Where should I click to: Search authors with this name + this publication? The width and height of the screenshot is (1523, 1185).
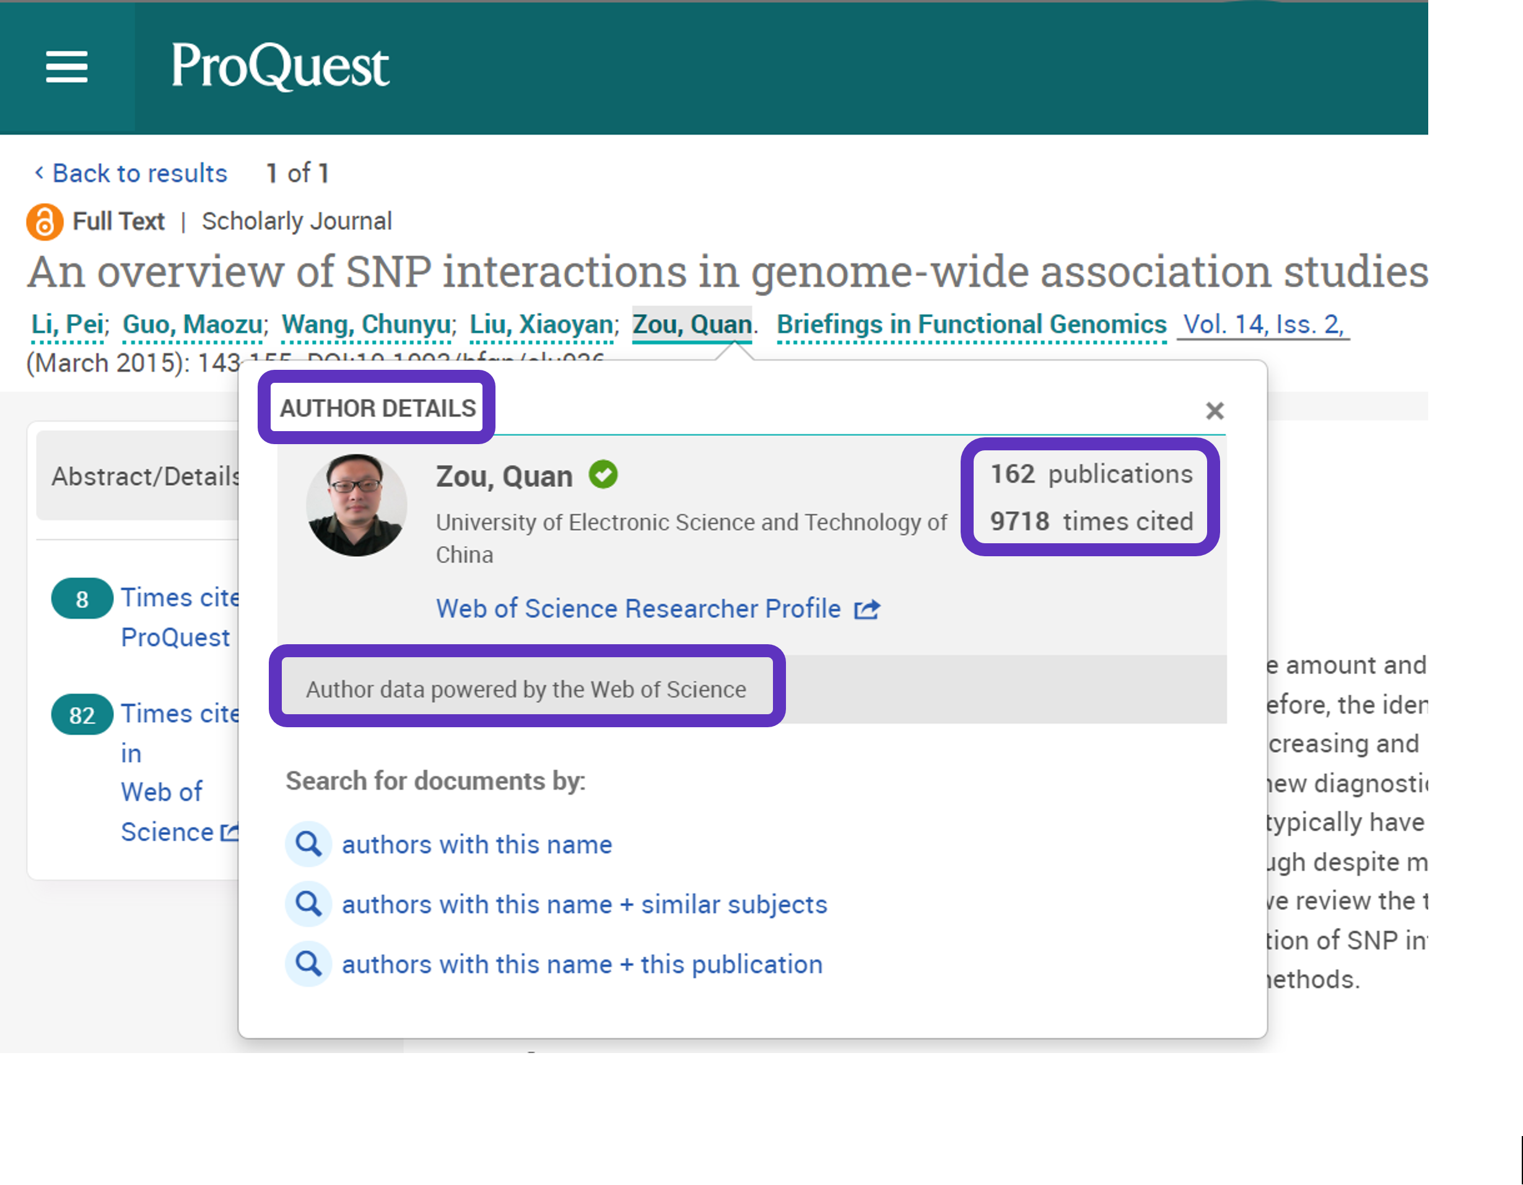point(582,964)
